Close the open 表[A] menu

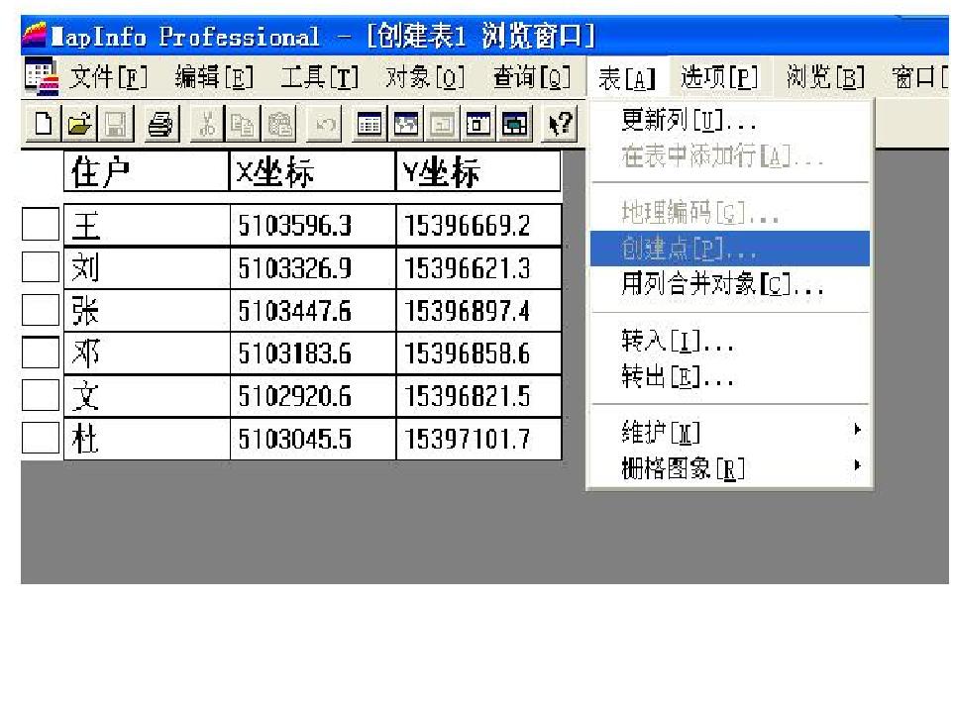point(627,78)
